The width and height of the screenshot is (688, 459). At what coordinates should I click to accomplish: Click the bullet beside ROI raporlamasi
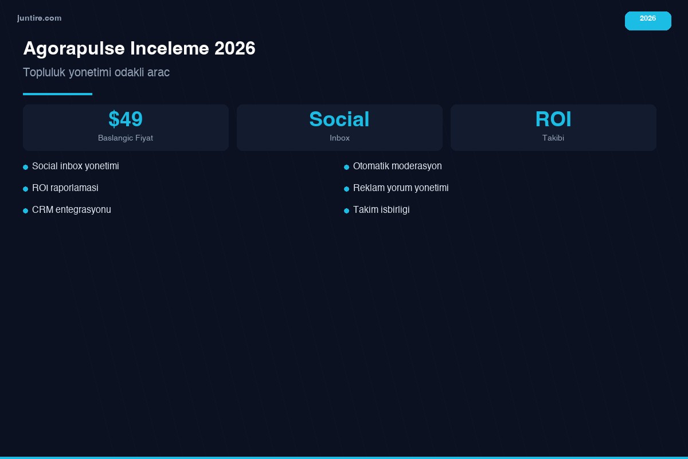pos(25,189)
